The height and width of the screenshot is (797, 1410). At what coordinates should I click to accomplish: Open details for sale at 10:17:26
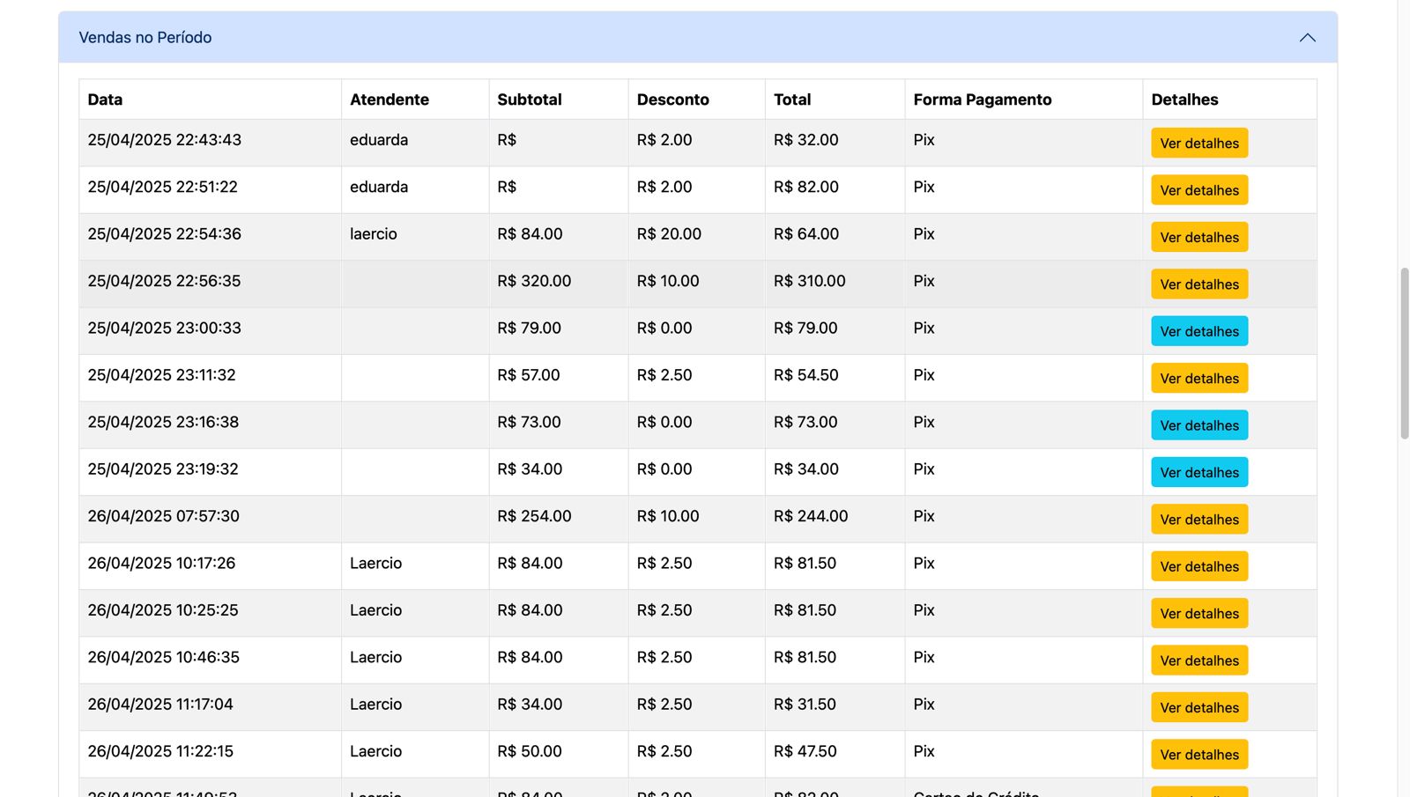pyautogui.click(x=1198, y=567)
